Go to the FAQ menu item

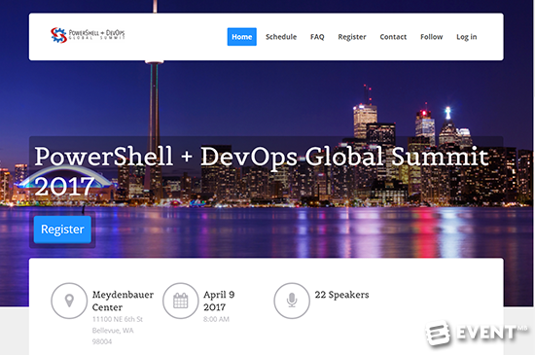tap(317, 37)
